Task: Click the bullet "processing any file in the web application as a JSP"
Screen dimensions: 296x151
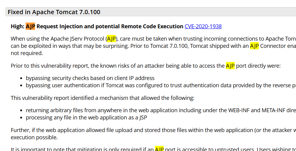Action: [86, 118]
